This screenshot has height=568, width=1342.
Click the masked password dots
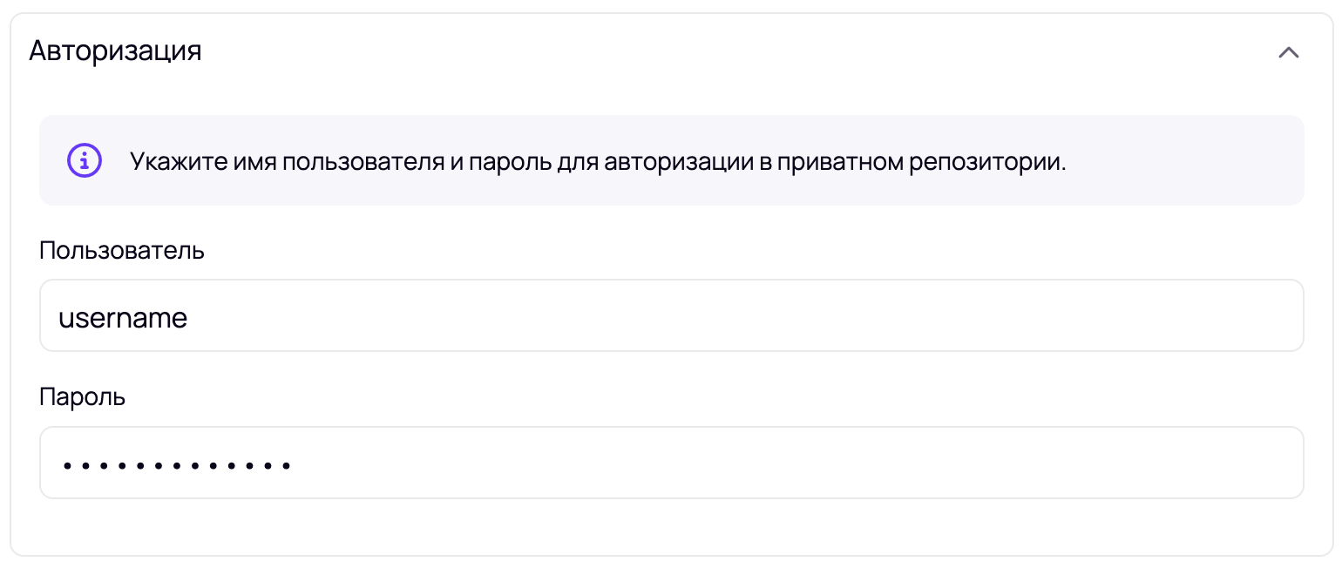click(176, 465)
